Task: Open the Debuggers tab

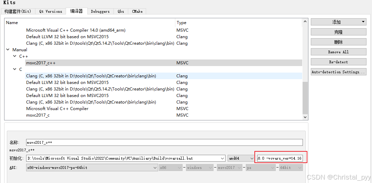Action: pos(100,11)
